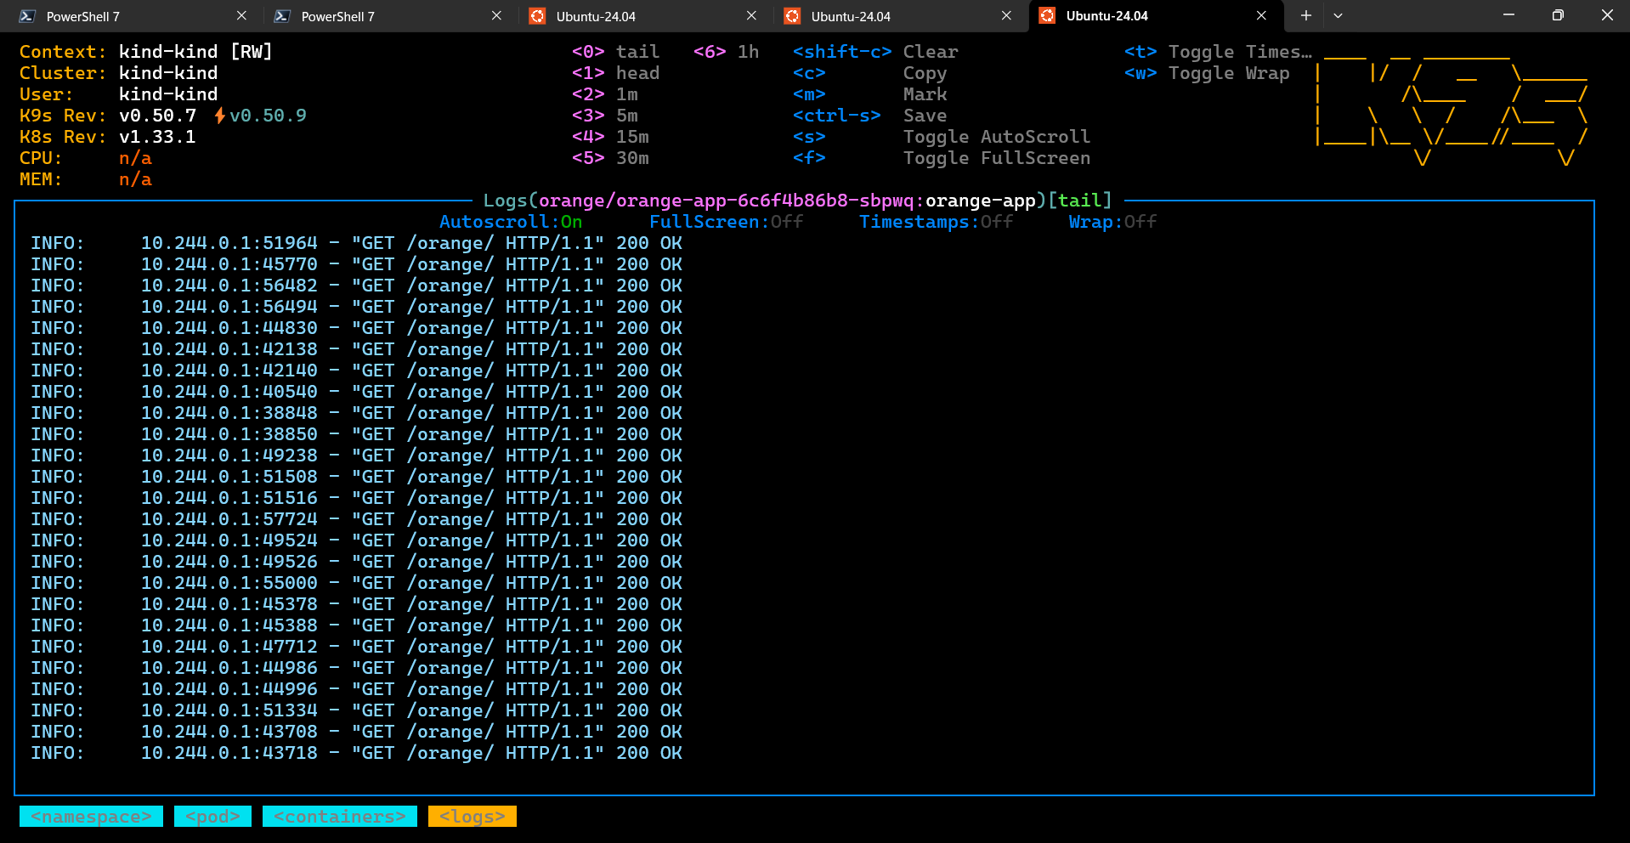The width and height of the screenshot is (1630, 843).
Task: Close the second PowerShell 7 tab
Action: tap(496, 16)
